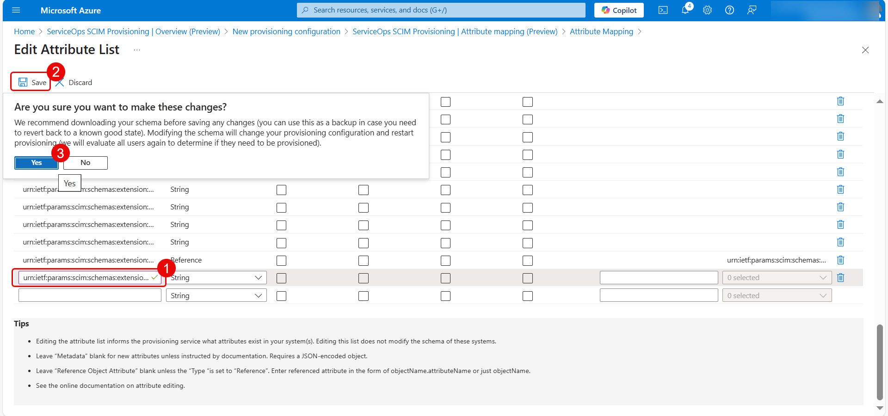Open the String type dropdown in the edited row
888x416 pixels.
[x=216, y=278]
